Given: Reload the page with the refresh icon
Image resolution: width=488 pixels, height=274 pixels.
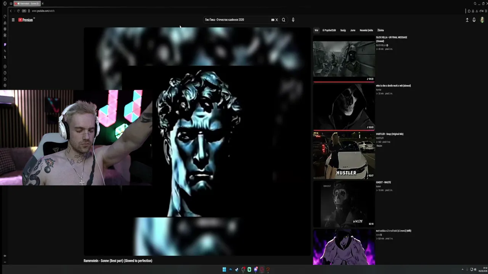Looking at the screenshot, I should pos(18,11).
